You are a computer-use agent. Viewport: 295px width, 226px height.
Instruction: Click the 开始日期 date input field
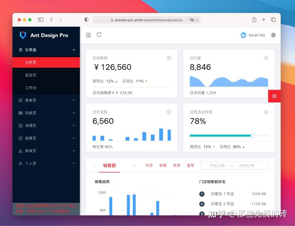(218, 165)
